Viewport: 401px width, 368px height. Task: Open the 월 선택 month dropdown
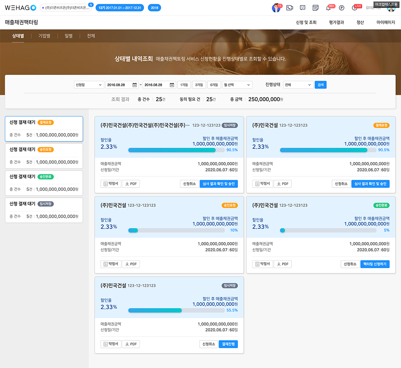click(x=237, y=85)
